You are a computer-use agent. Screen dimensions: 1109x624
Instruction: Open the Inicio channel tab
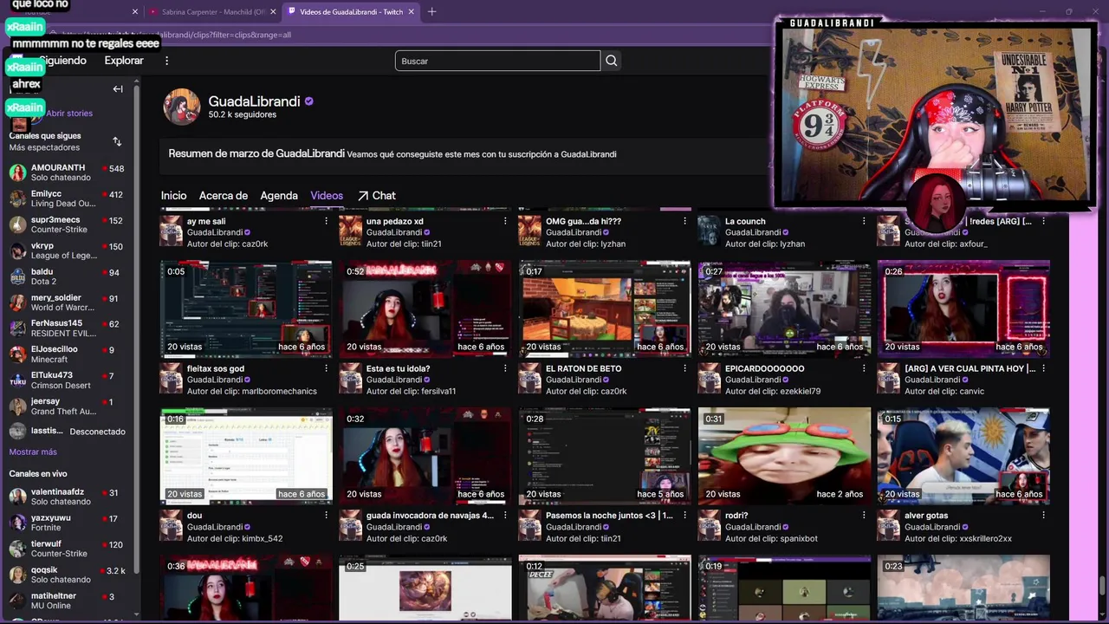click(173, 196)
